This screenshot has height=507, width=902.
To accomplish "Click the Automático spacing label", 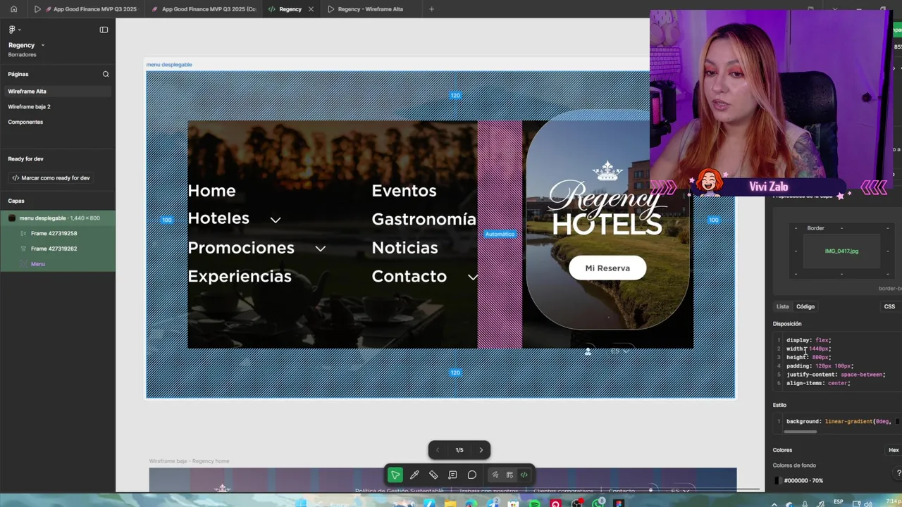I will (x=500, y=234).
